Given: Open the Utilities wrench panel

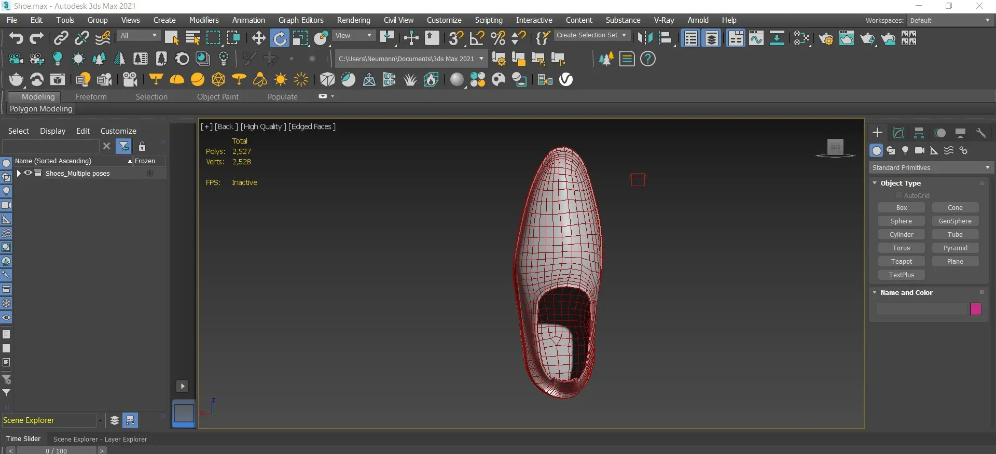Looking at the screenshot, I should [981, 133].
